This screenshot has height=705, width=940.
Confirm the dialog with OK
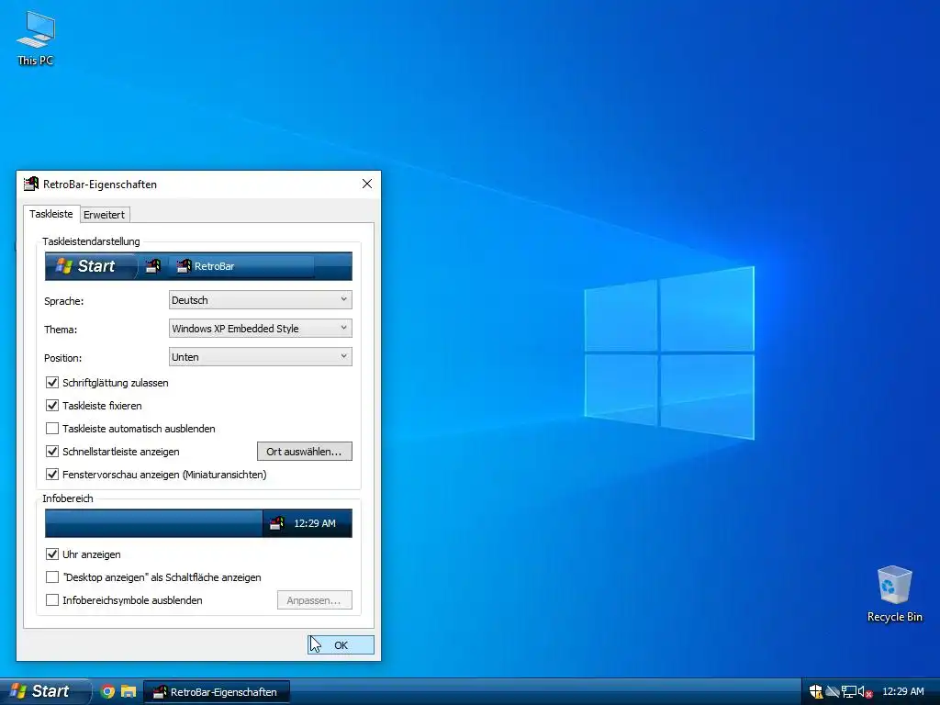[341, 645]
